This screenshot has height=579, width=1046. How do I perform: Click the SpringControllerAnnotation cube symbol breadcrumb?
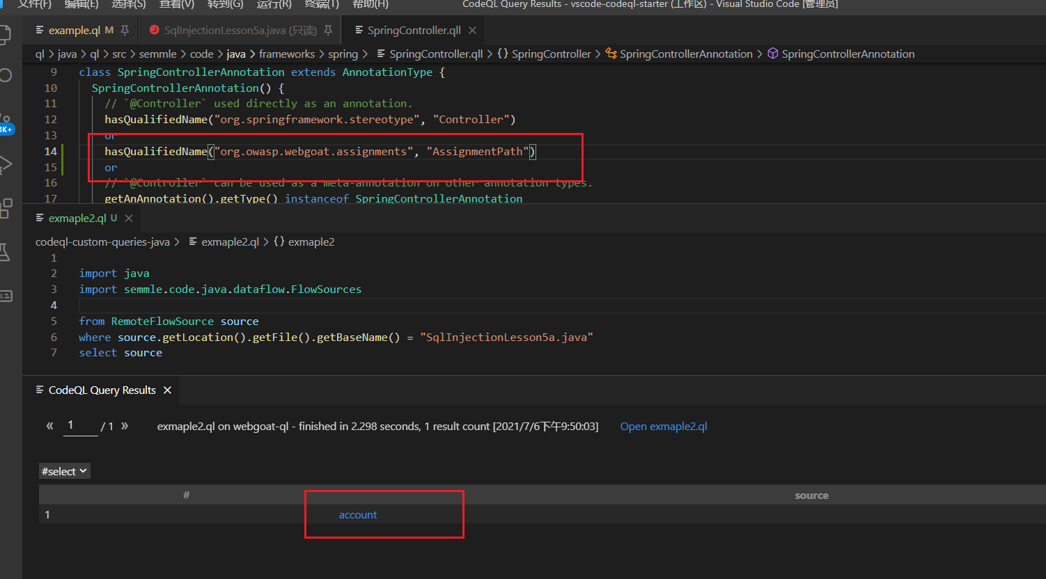pyautogui.click(x=841, y=54)
